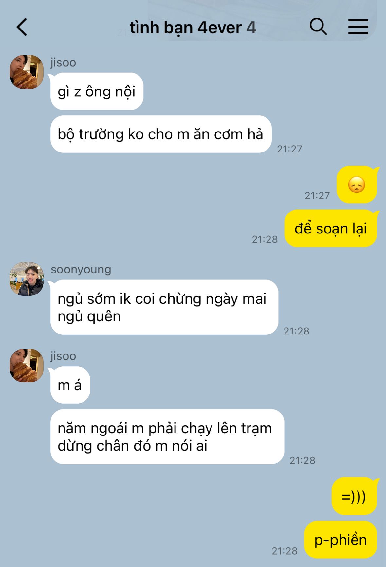Tap the first 'jisoo' sender name label
This screenshot has width=386, height=567.
tap(63, 62)
